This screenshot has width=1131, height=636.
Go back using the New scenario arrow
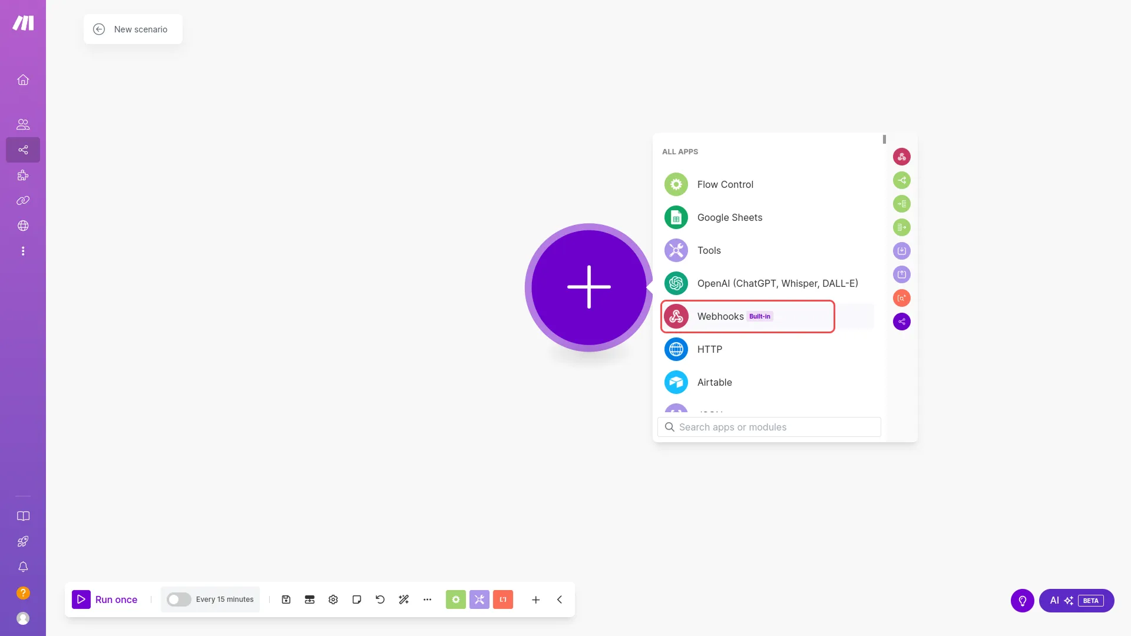point(99,29)
